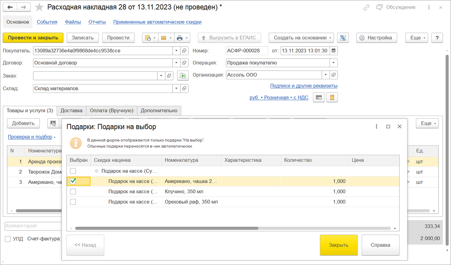Open the calendar picker for document date
This screenshot has width=451, height=265.
[333, 51]
